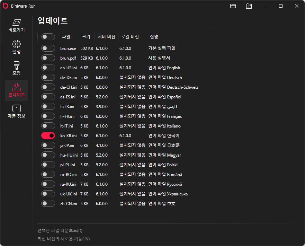Click 언어 파일 Español description
This screenshot has width=305, height=246.
[165, 97]
